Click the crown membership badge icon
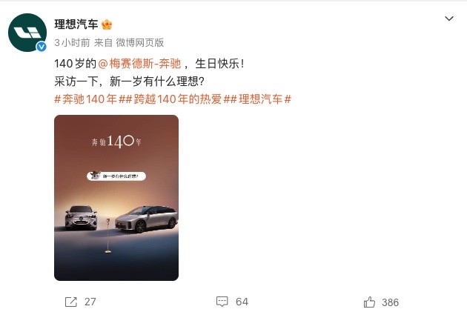Viewport: 467px width, 312px height. tap(107, 24)
